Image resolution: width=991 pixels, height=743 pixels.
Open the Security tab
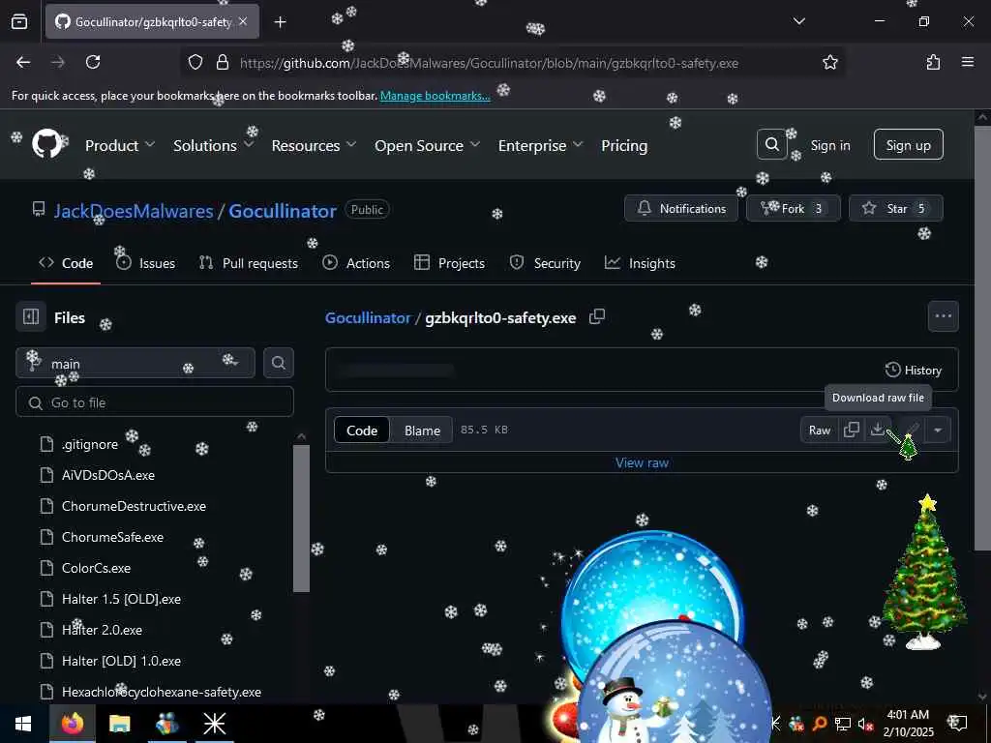[545, 263]
